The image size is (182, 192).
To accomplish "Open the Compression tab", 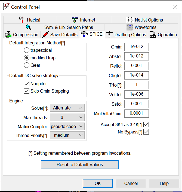I will pos(22,35).
